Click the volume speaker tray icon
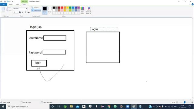Viewport: 194px width, 109px height. coord(172,107)
